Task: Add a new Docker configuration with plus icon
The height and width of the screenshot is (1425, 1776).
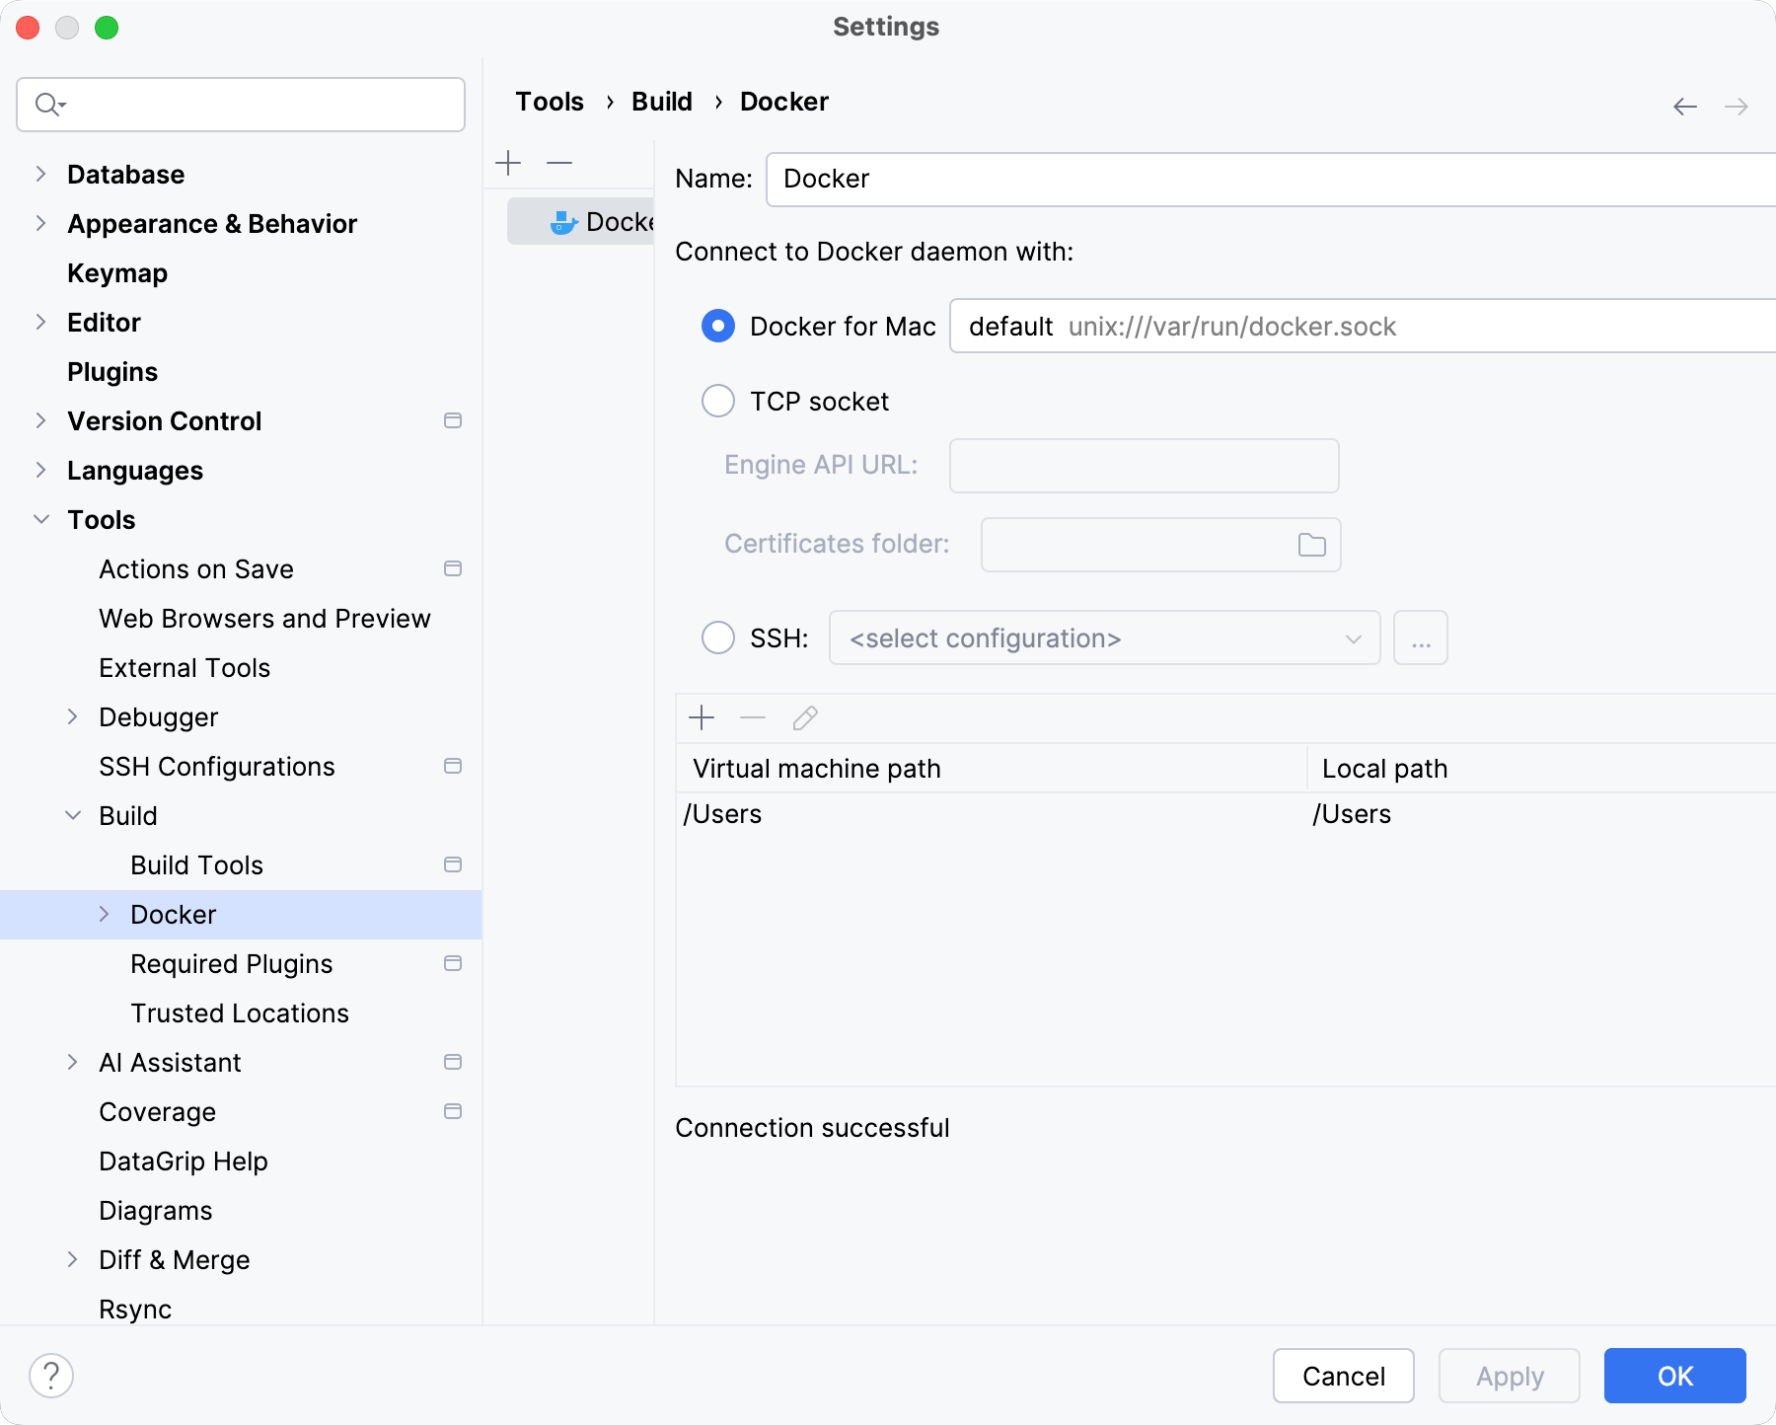Action: click(x=508, y=163)
